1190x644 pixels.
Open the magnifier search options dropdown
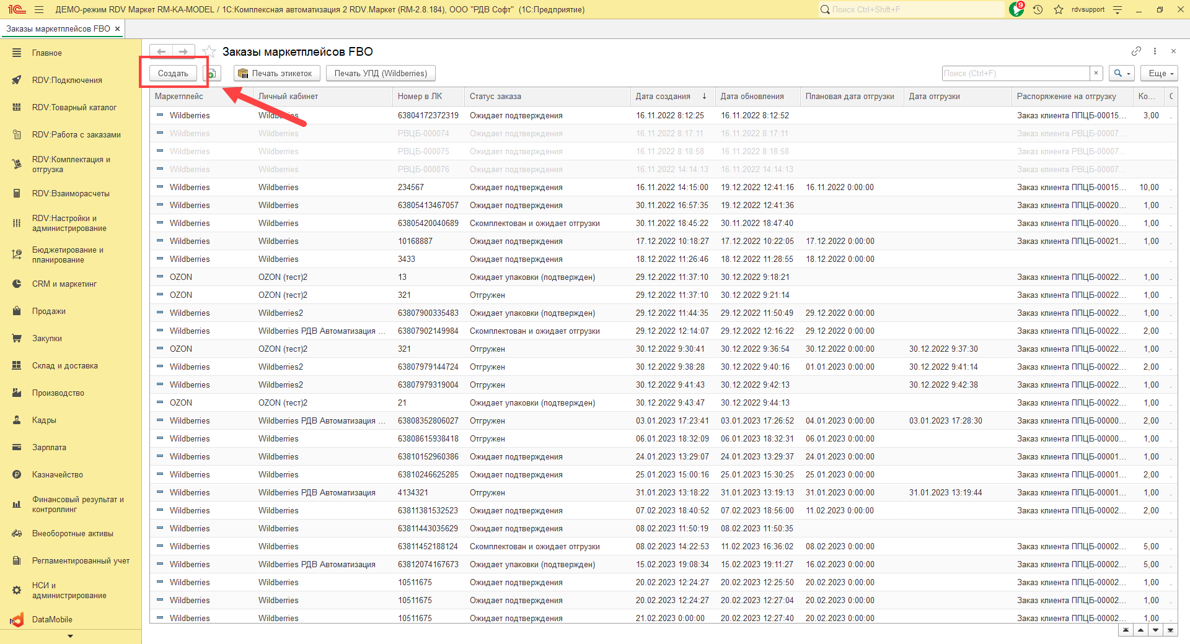point(1121,73)
